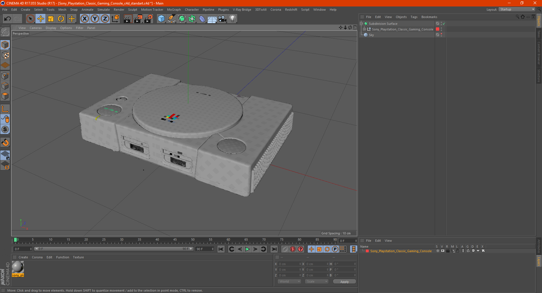Toggle Z axis lock

(105, 19)
